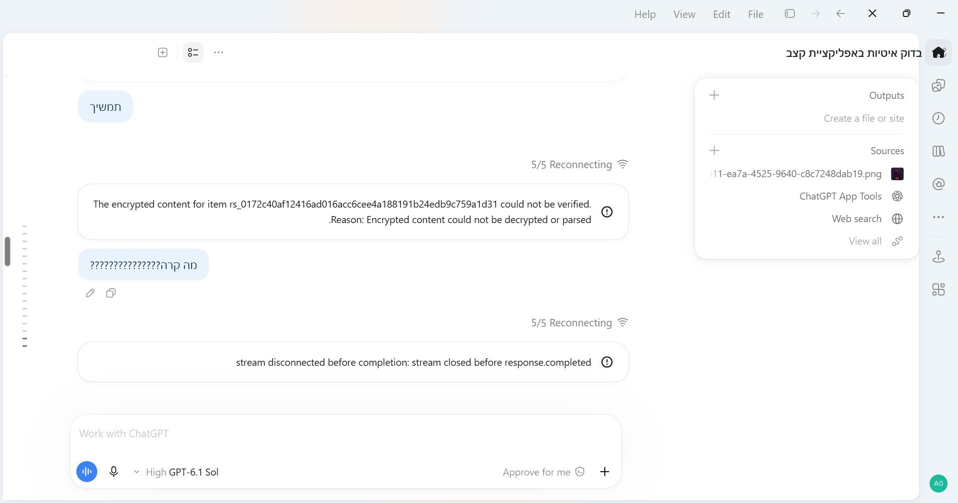Viewport: 958px width, 503px height.
Task: Click the AO profile avatar
Action: (x=939, y=483)
